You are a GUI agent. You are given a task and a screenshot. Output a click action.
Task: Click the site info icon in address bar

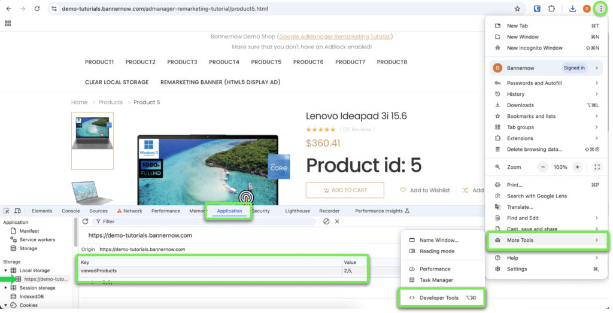[54, 8]
